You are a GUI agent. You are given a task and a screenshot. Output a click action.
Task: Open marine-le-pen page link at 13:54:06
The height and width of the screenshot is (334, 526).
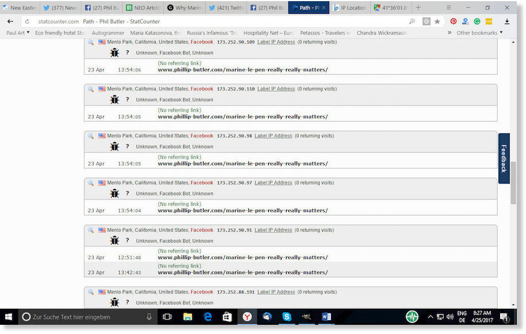pos(243,70)
